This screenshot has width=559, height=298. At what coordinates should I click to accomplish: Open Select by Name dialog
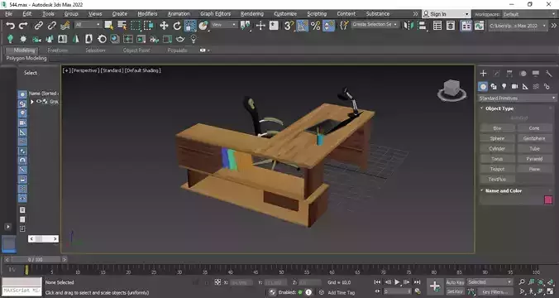point(122,26)
